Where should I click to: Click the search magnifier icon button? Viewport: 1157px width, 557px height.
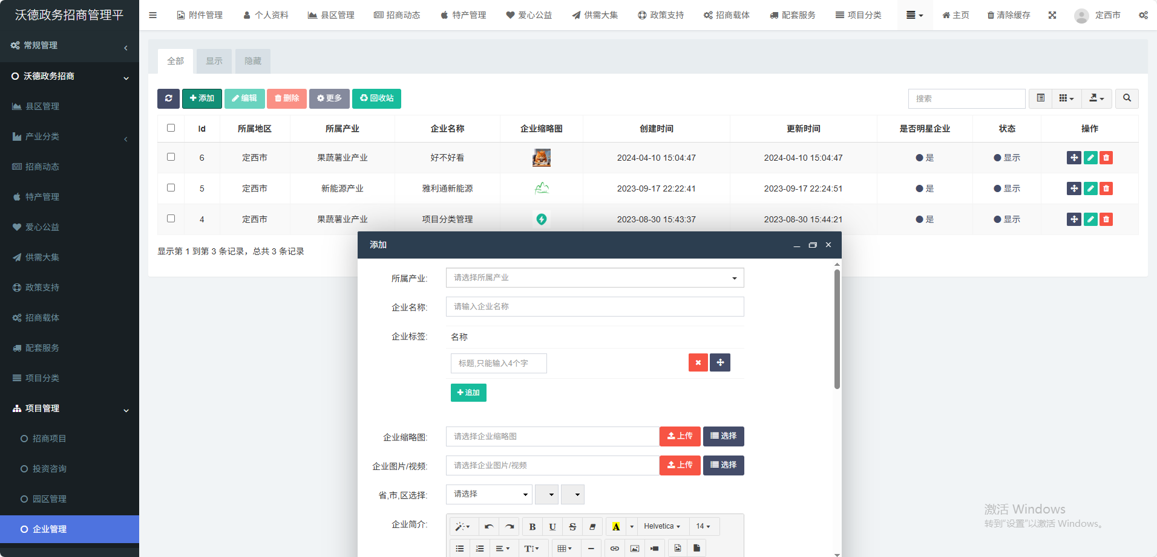point(1127,98)
